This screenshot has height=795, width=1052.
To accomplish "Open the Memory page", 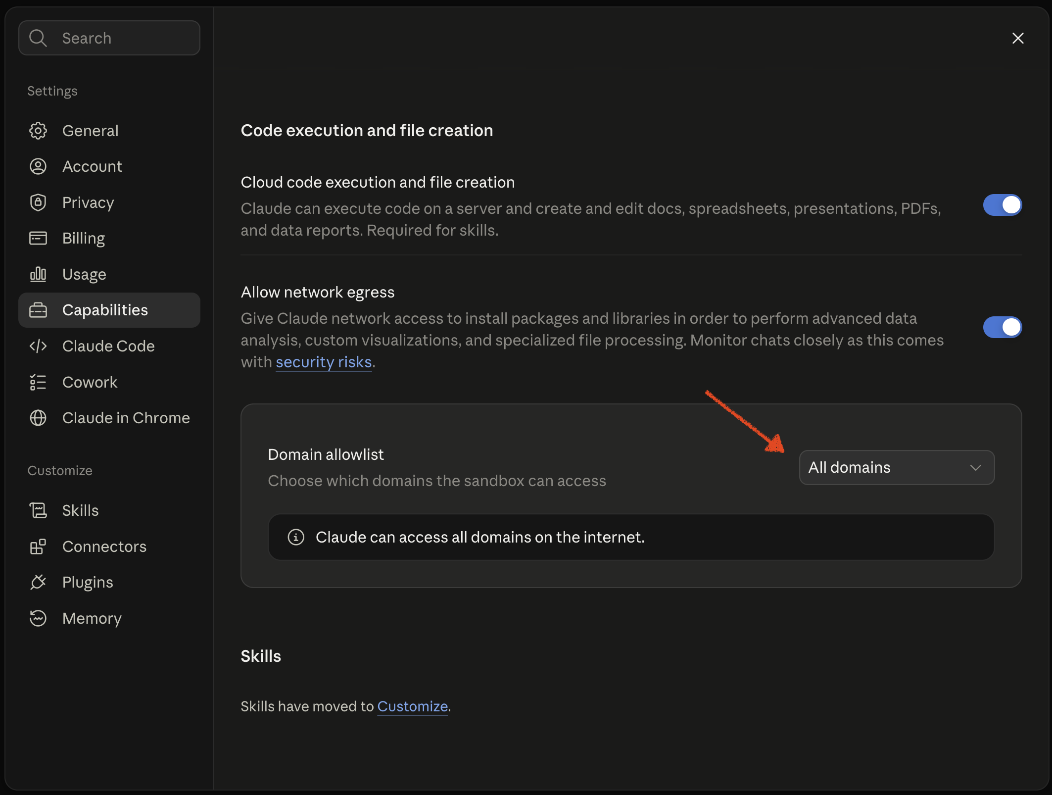I will click(x=109, y=618).
